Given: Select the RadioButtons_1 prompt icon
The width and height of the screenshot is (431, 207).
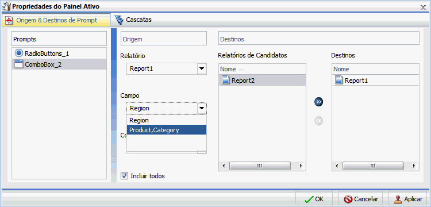Looking at the screenshot, I should click(19, 53).
